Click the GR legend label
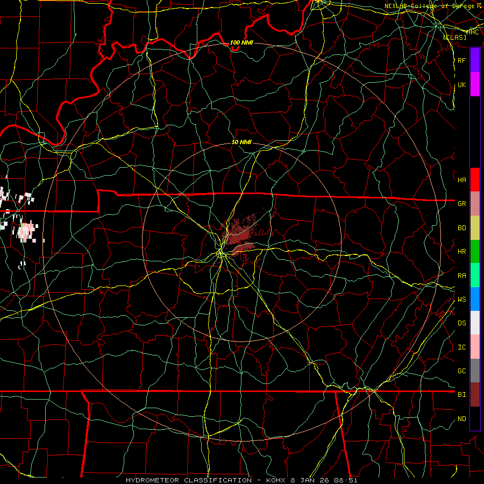The width and height of the screenshot is (484, 484). click(x=462, y=204)
